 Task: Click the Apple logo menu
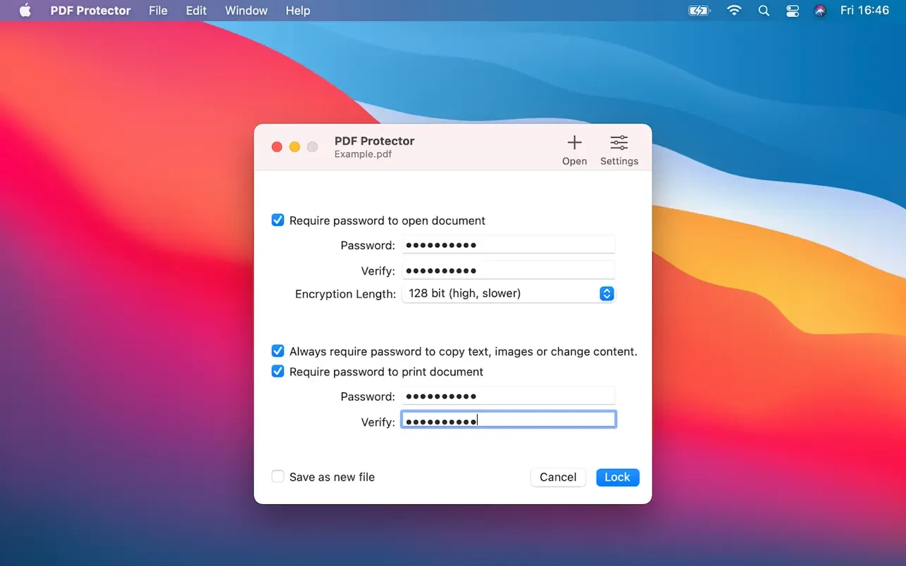[25, 11]
